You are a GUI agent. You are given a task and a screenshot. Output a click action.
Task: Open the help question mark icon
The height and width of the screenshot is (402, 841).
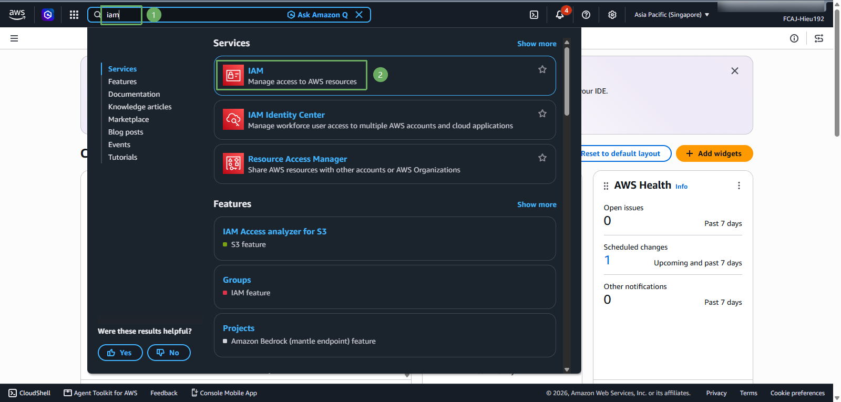coord(586,15)
